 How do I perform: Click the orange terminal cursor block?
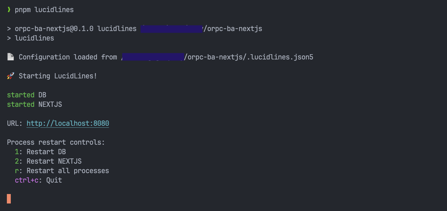coord(9,199)
